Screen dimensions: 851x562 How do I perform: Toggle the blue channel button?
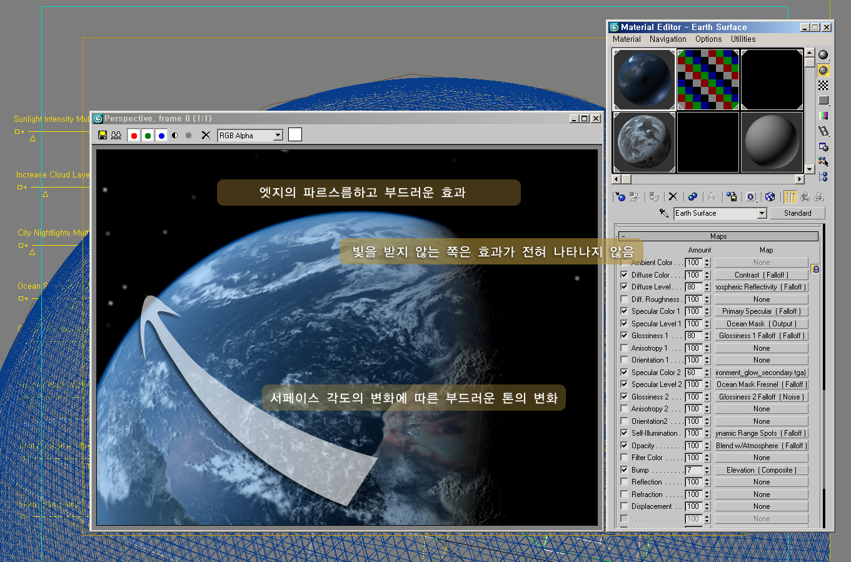pyautogui.click(x=161, y=135)
